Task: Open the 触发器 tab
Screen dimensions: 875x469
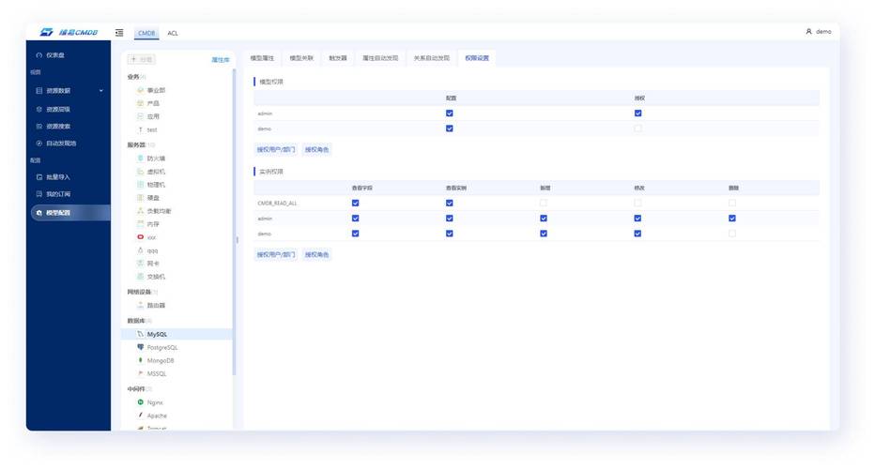Action: coord(338,58)
